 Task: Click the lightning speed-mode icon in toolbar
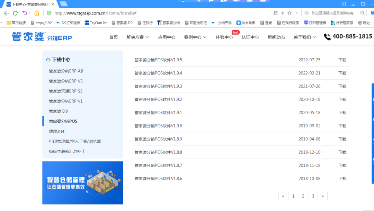pyautogui.click(x=282, y=13)
